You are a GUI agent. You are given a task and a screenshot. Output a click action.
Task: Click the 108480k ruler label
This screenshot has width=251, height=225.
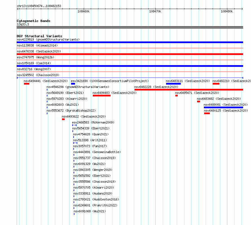tap(227, 11)
